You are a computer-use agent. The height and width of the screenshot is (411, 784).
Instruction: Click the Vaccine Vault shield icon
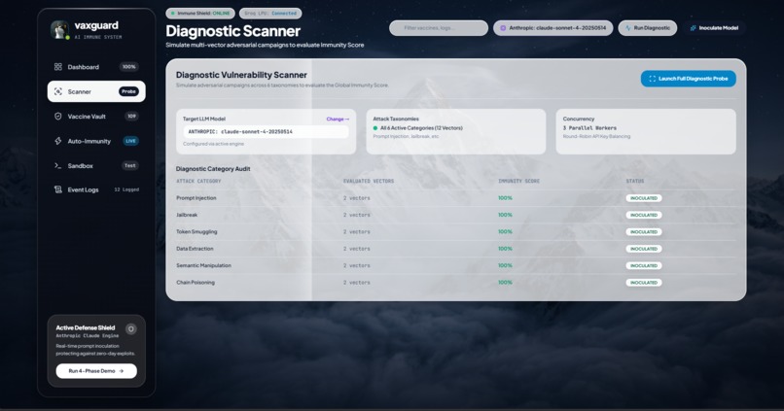58,117
